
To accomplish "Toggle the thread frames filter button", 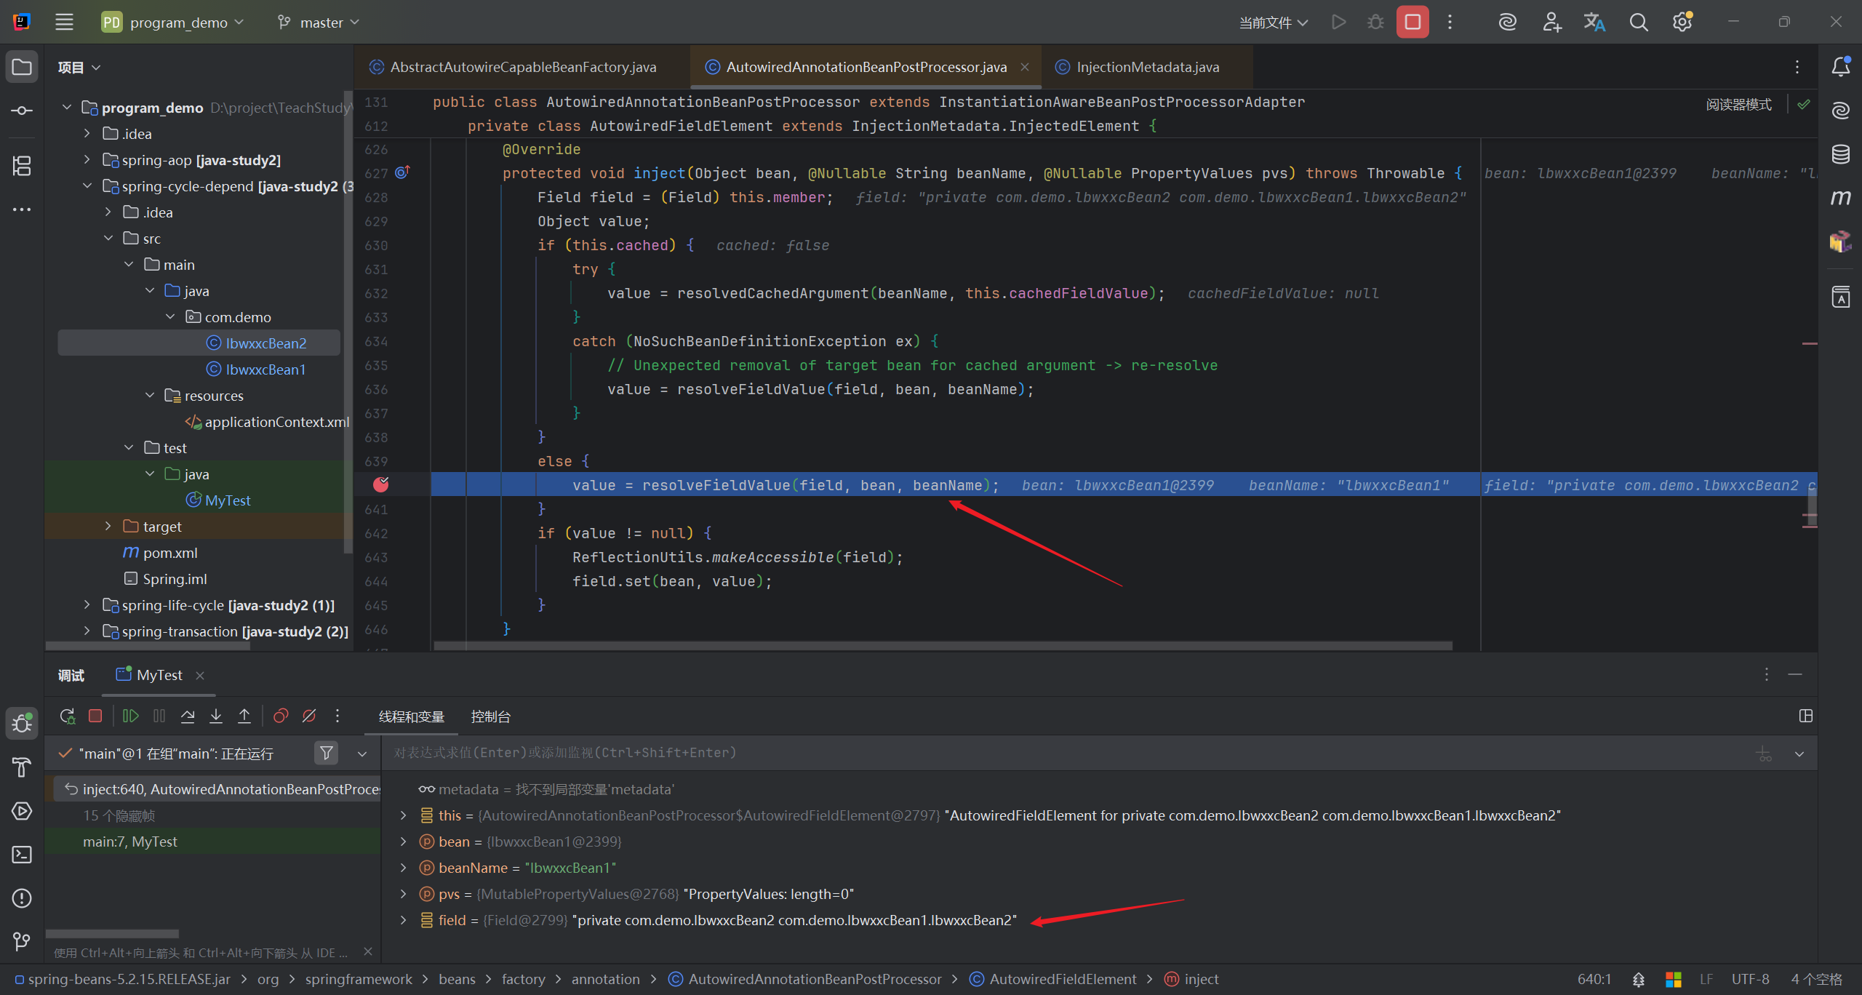I will tap(327, 754).
